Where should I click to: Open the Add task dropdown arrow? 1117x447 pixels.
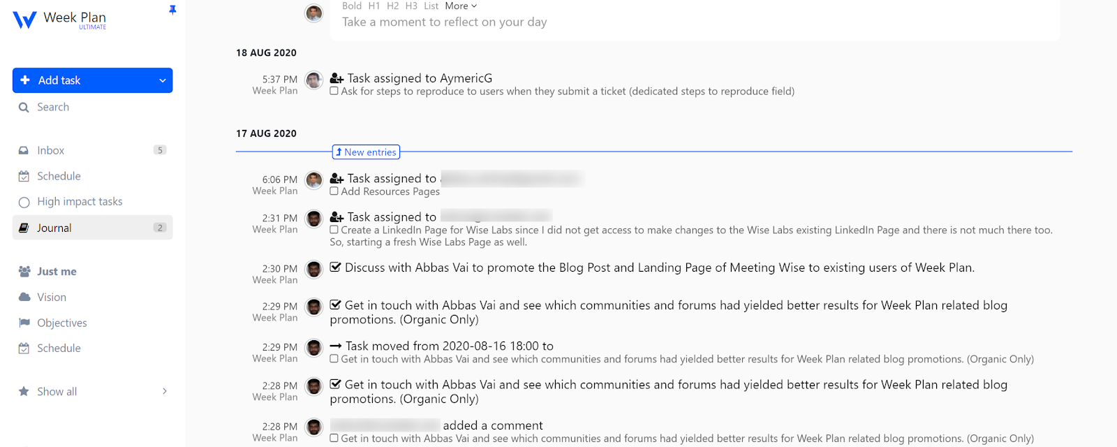163,80
